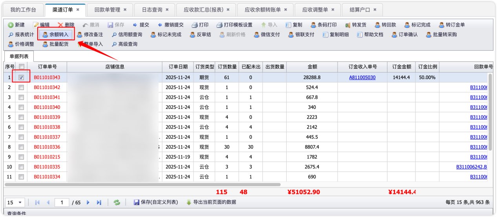
Task: Uncheck the checkbox for order B011010343
Action: coord(21,77)
